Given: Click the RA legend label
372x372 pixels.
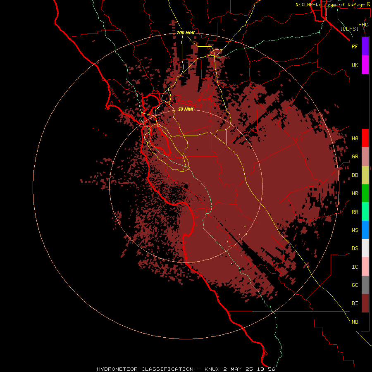Looking at the screenshot, I should coord(355,212).
